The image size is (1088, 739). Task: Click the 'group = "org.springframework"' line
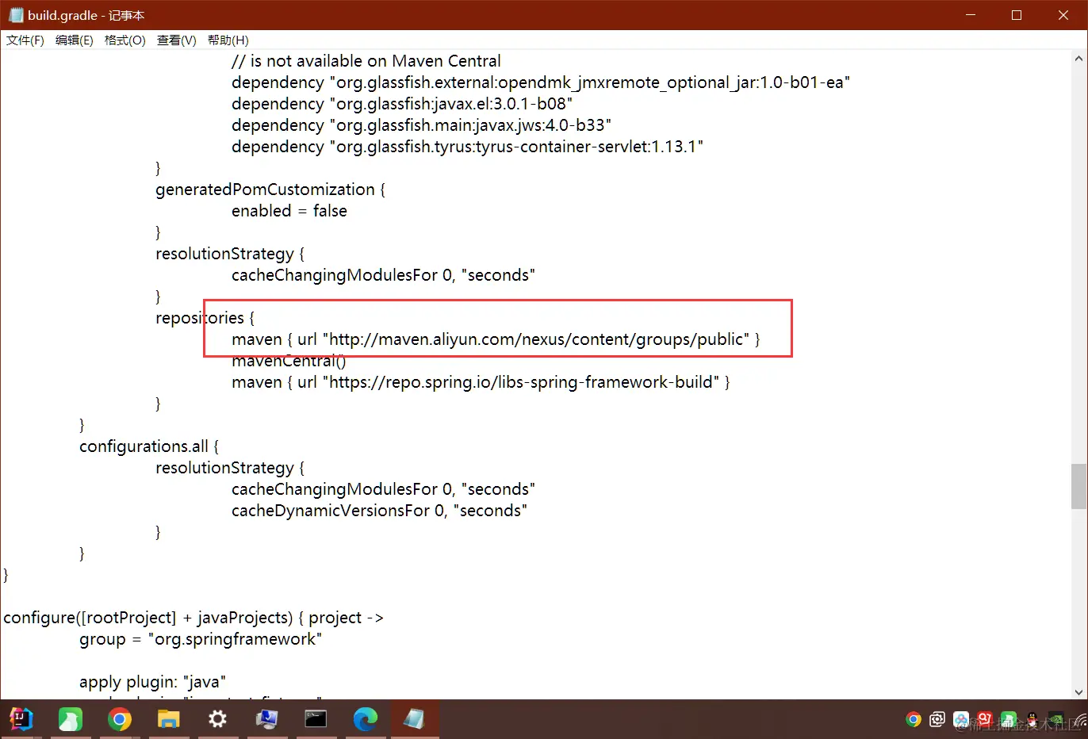pyautogui.click(x=201, y=639)
